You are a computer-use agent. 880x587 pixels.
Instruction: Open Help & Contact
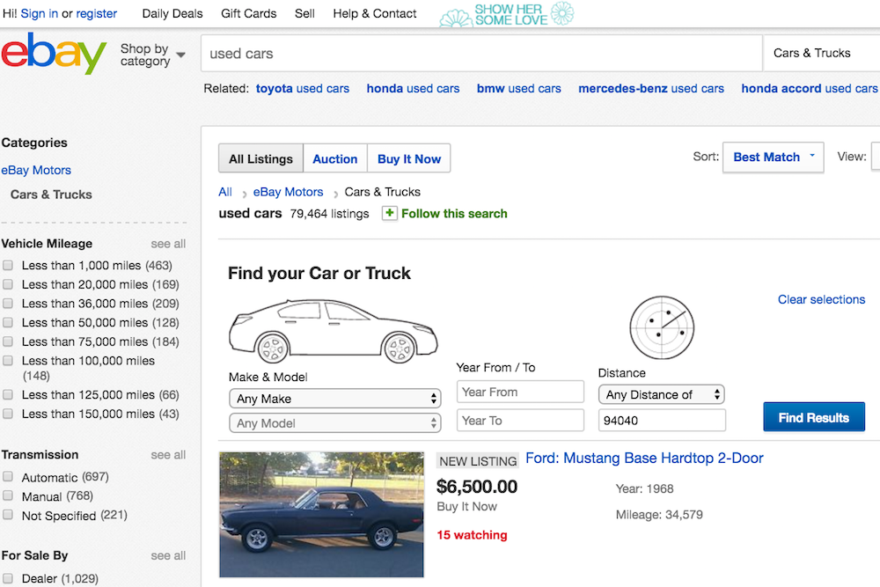click(375, 13)
